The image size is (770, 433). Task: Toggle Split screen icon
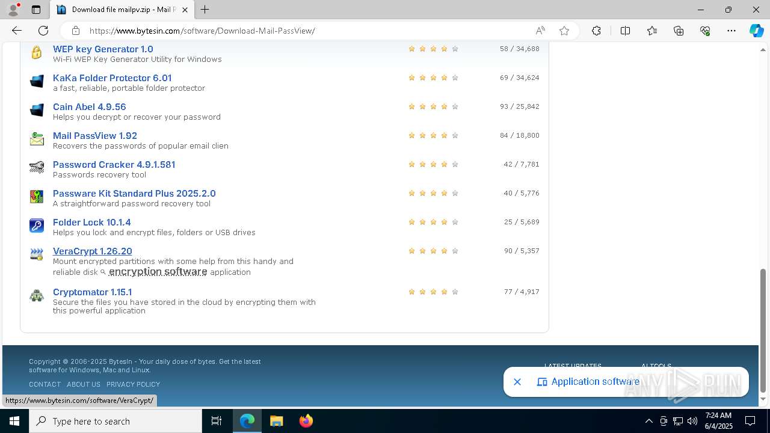coord(625,31)
